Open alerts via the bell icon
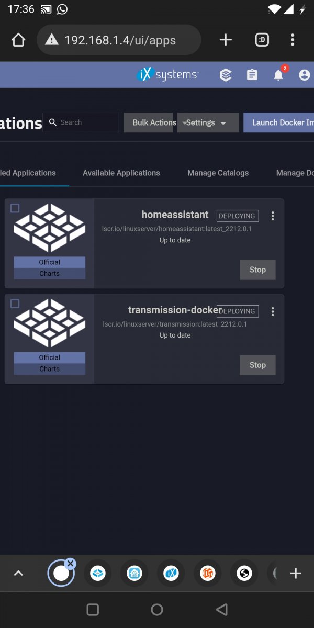 278,75
